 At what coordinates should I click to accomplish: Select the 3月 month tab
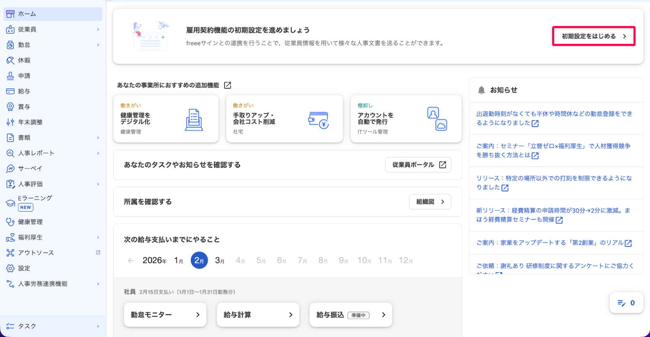coord(220,261)
